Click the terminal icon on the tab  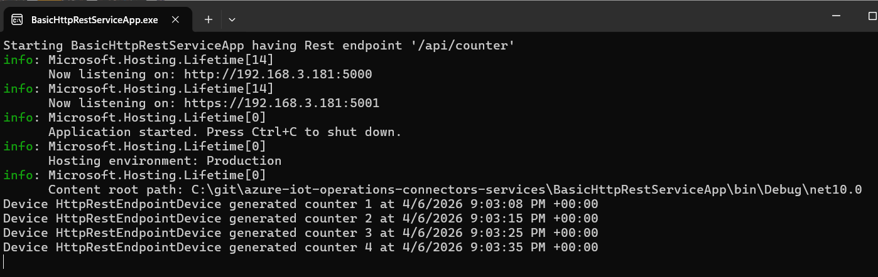(x=18, y=19)
